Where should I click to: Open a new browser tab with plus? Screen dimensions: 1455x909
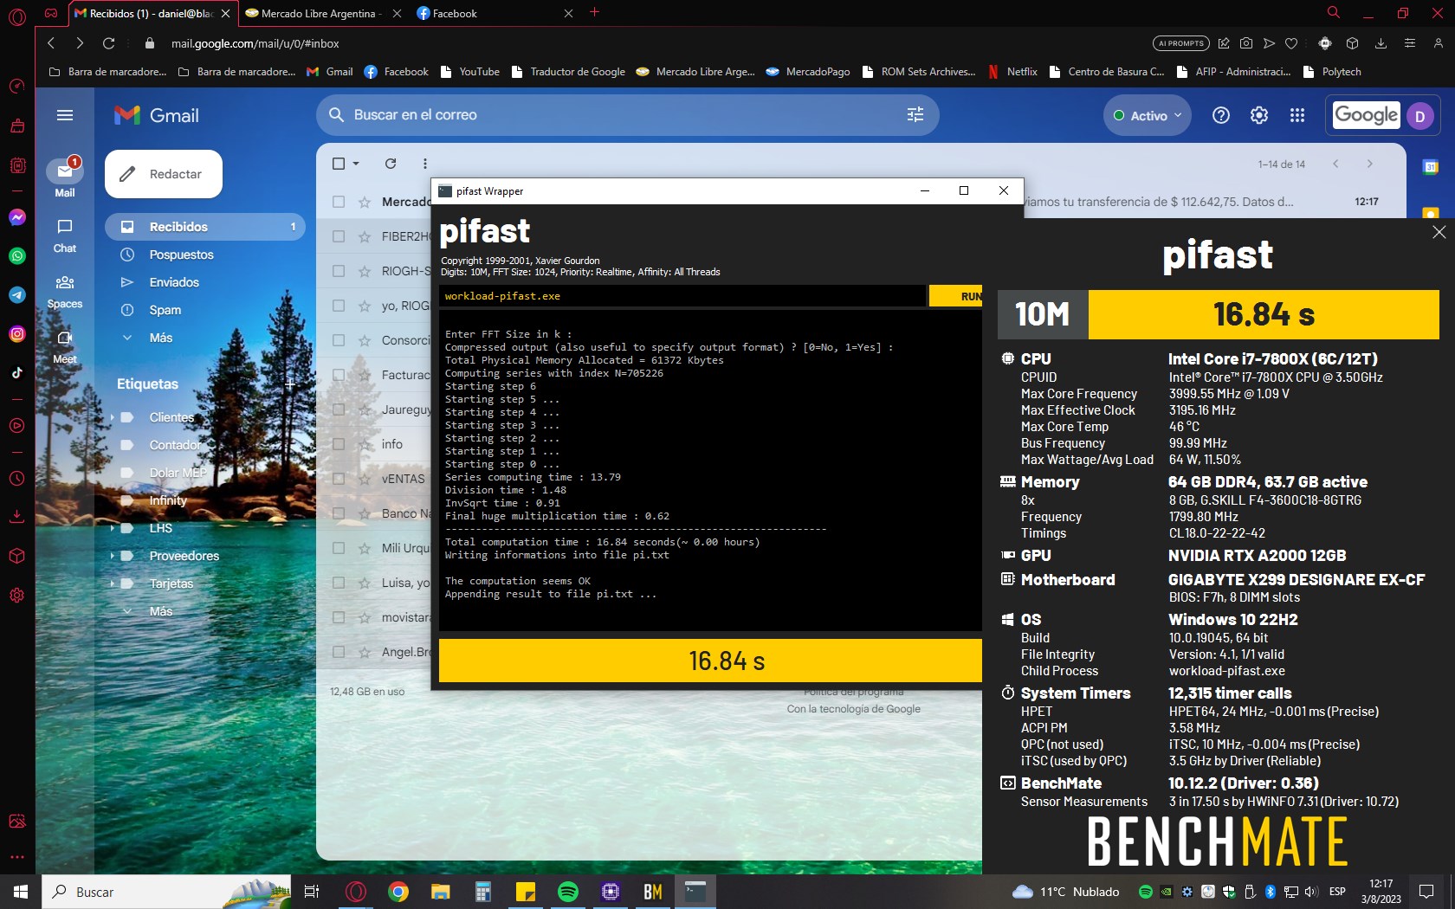click(x=594, y=12)
